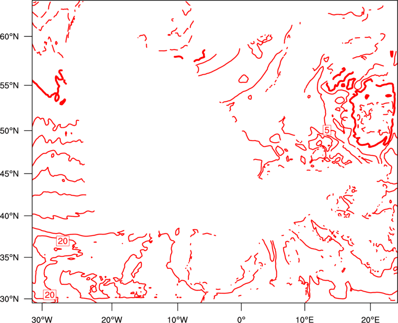This screenshot has width=398, height=323.
Task: Click the contour label 20 near 30°N
Action: (x=49, y=295)
